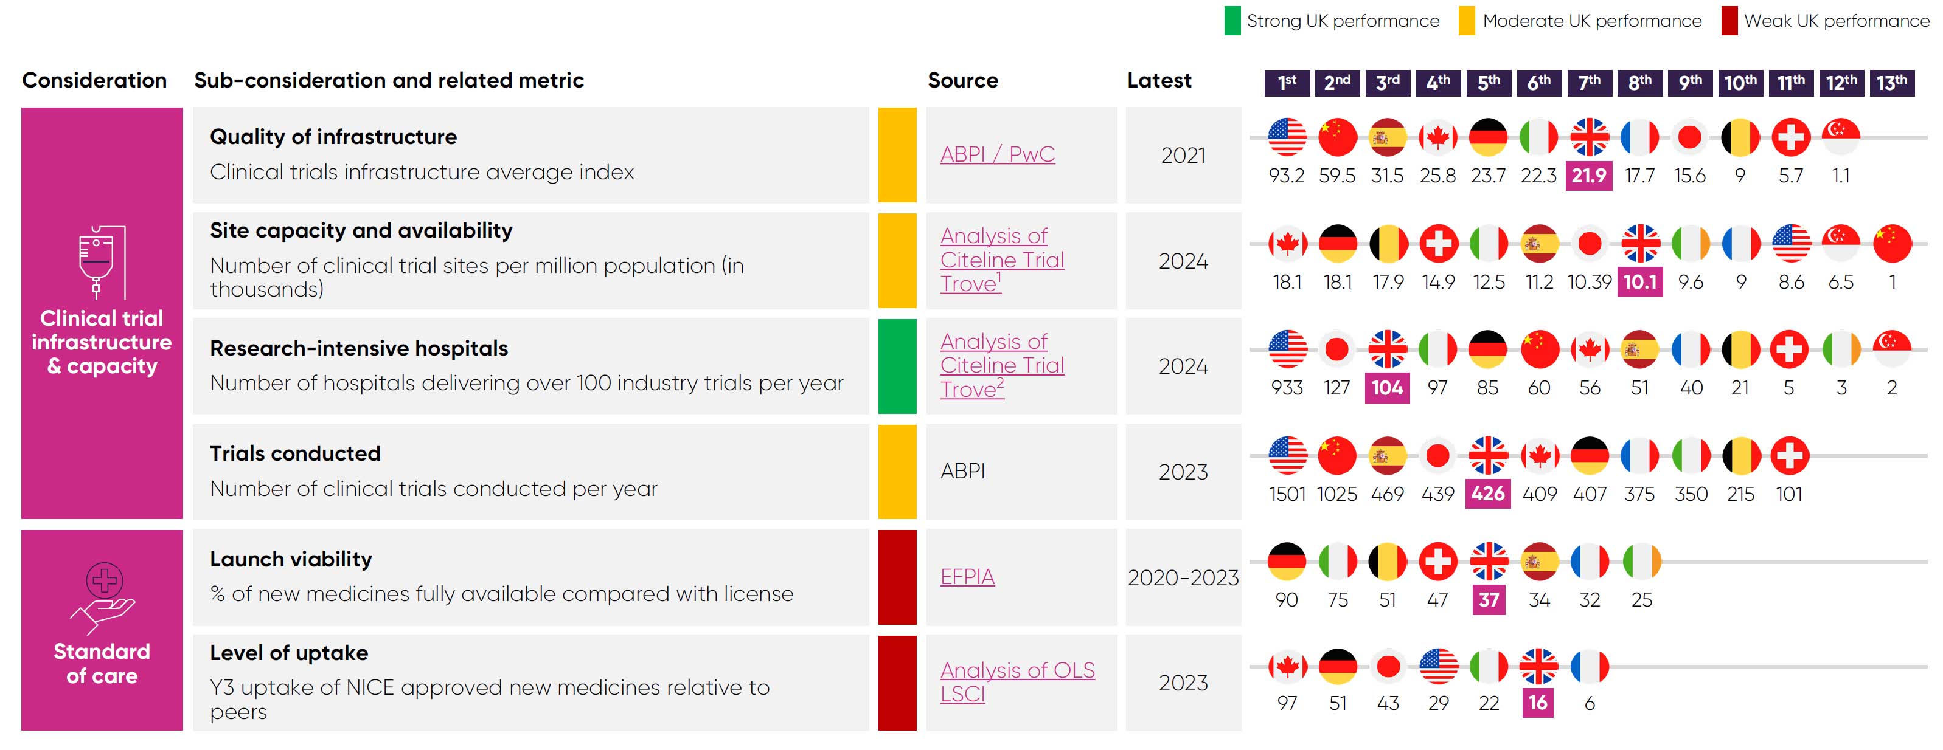This screenshot has height=750, width=1943.
Task: Click the highlighted UK value 21.9
Action: click(x=1588, y=176)
